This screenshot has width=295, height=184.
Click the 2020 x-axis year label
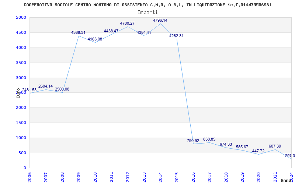259,177
